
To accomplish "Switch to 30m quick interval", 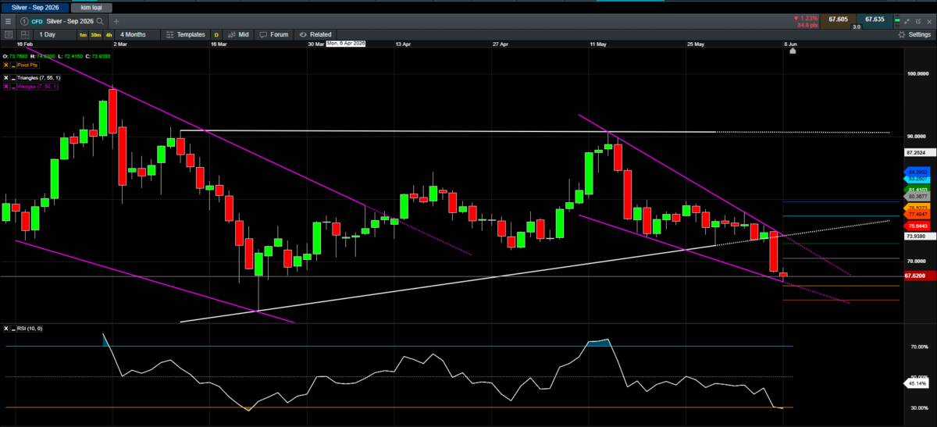I will [95, 35].
